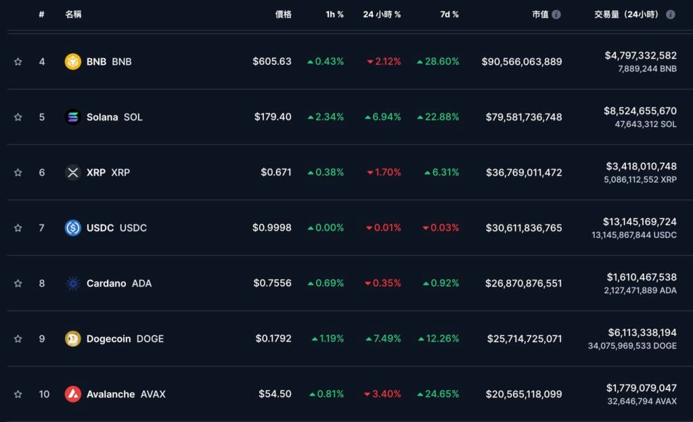Toggle watchlist star for Dogecoin
Screen dimensions: 693x422
[18, 339]
